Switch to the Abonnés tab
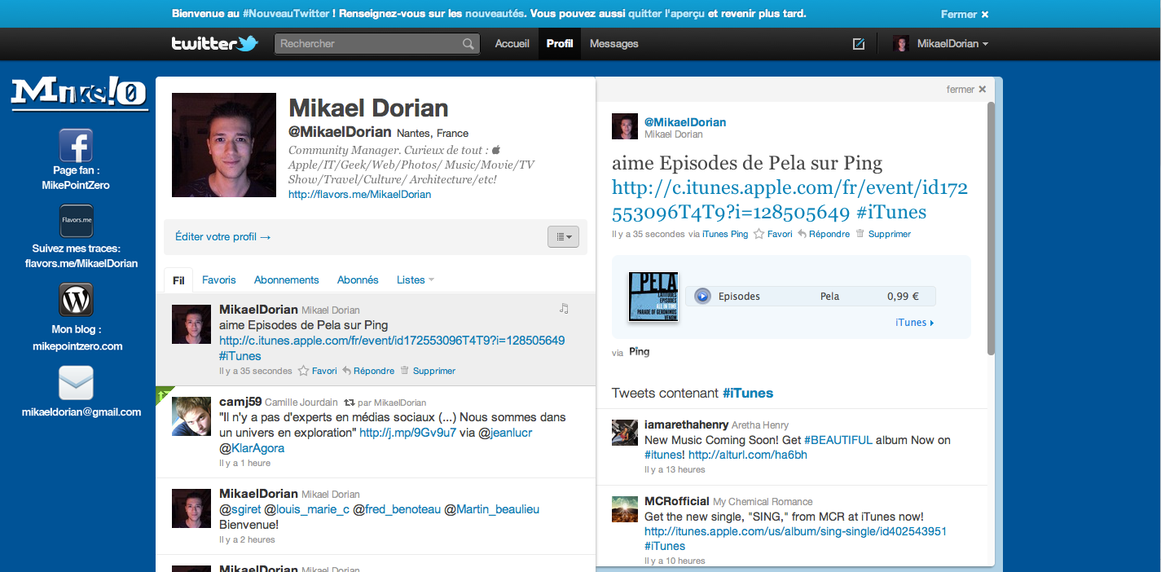 pos(358,280)
